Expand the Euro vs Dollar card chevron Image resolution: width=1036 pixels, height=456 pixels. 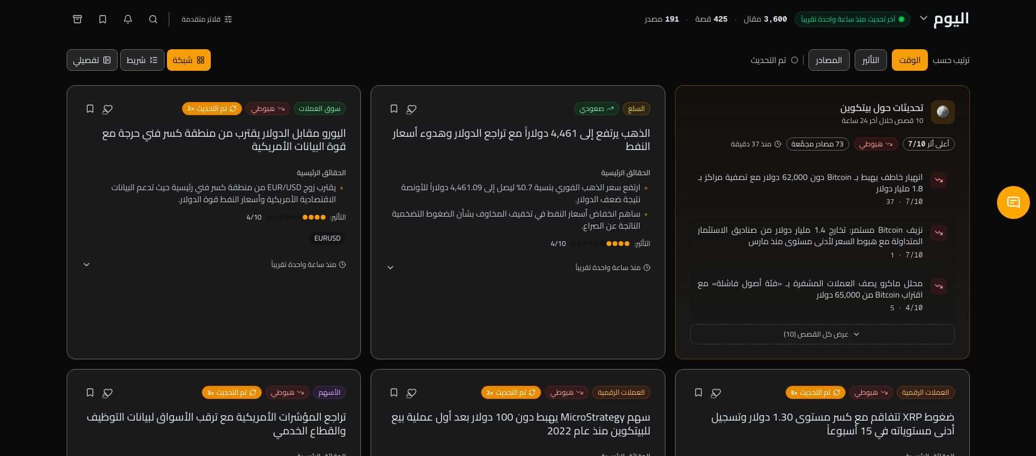[86, 265]
